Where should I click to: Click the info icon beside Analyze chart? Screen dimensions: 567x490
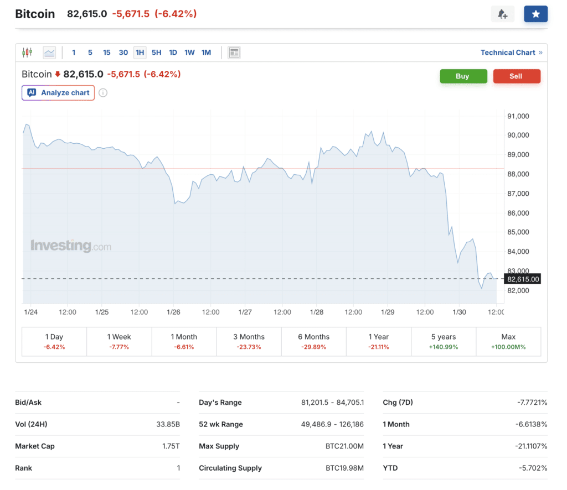pyautogui.click(x=103, y=92)
